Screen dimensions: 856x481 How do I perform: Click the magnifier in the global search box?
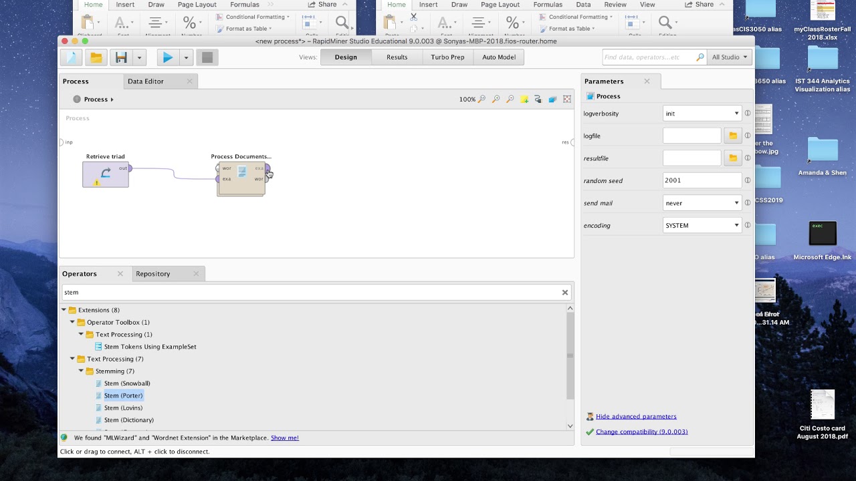[x=700, y=57]
